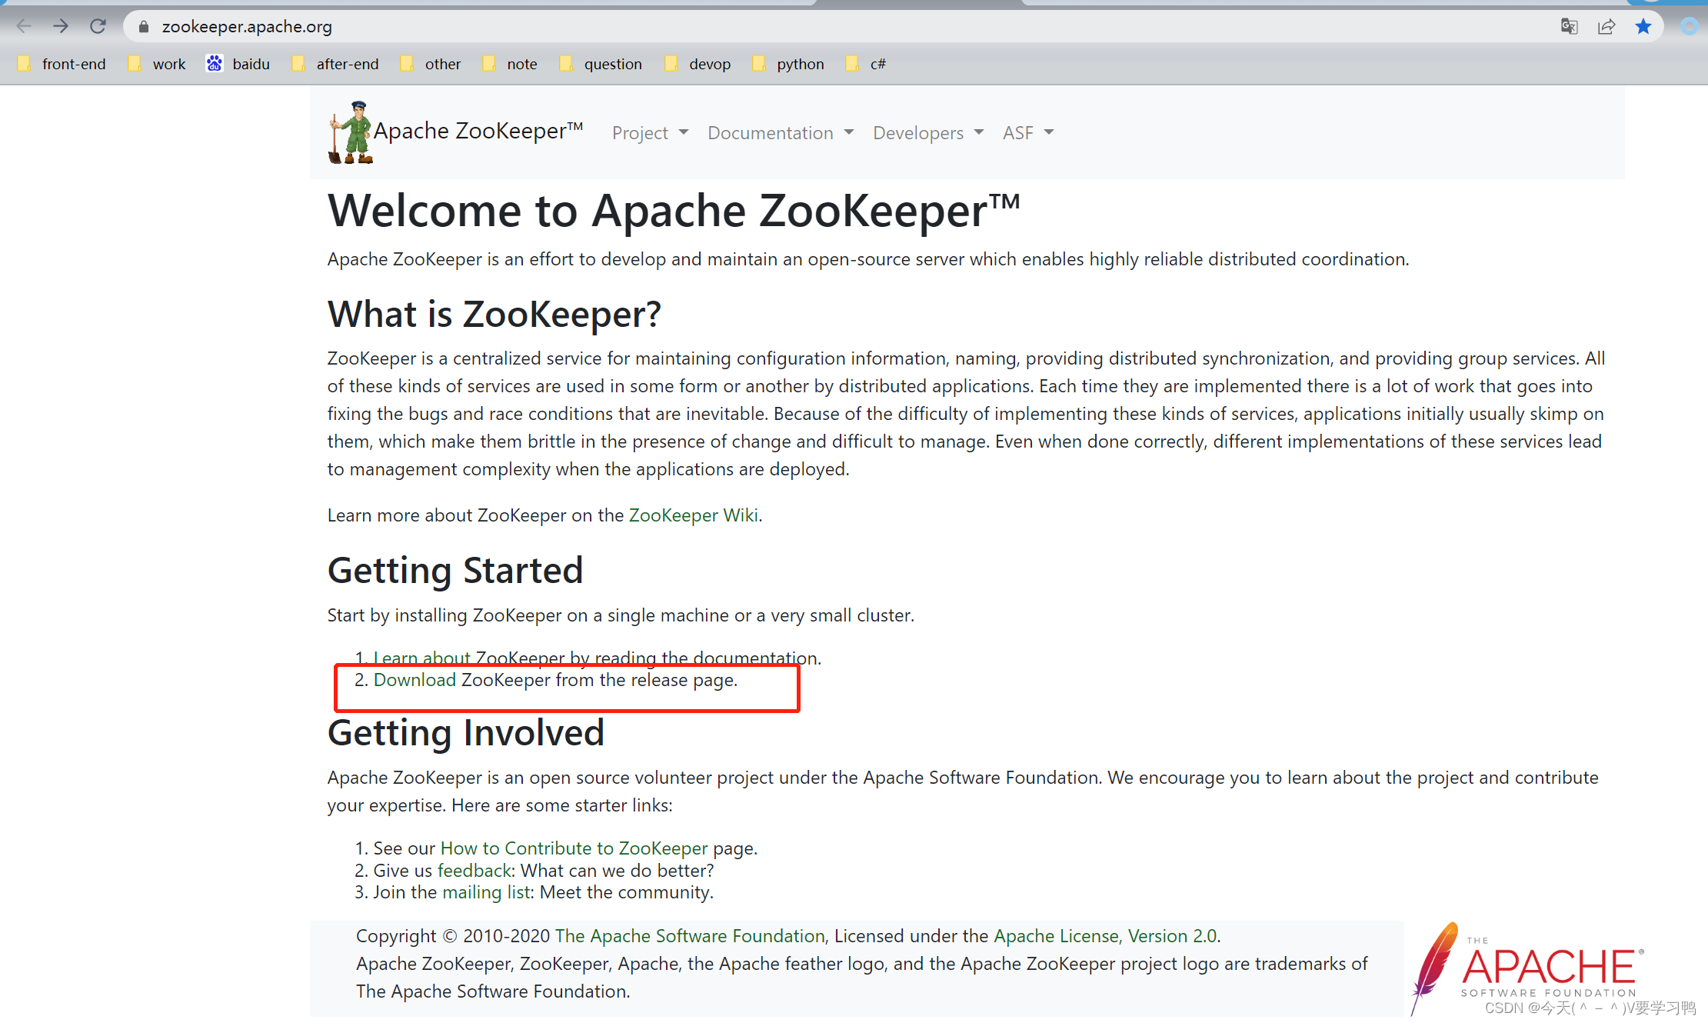
Task: Edit the bookmark via the star icon
Action: click(x=1643, y=26)
